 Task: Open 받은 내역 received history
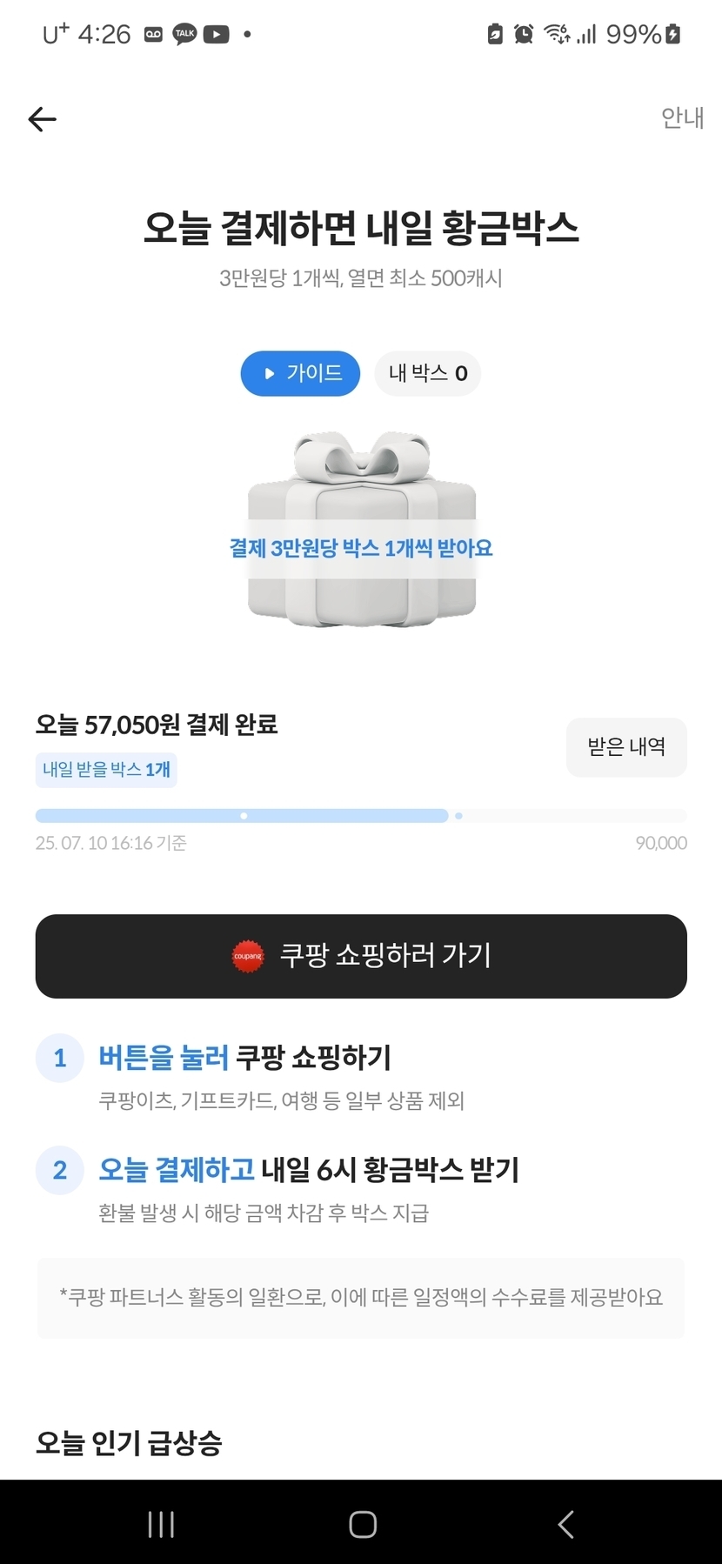626,747
